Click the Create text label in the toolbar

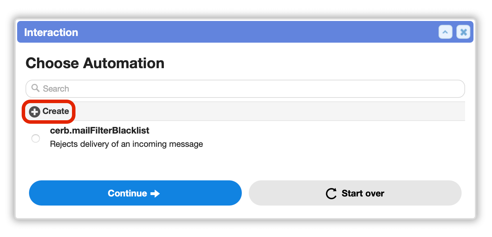pos(56,112)
